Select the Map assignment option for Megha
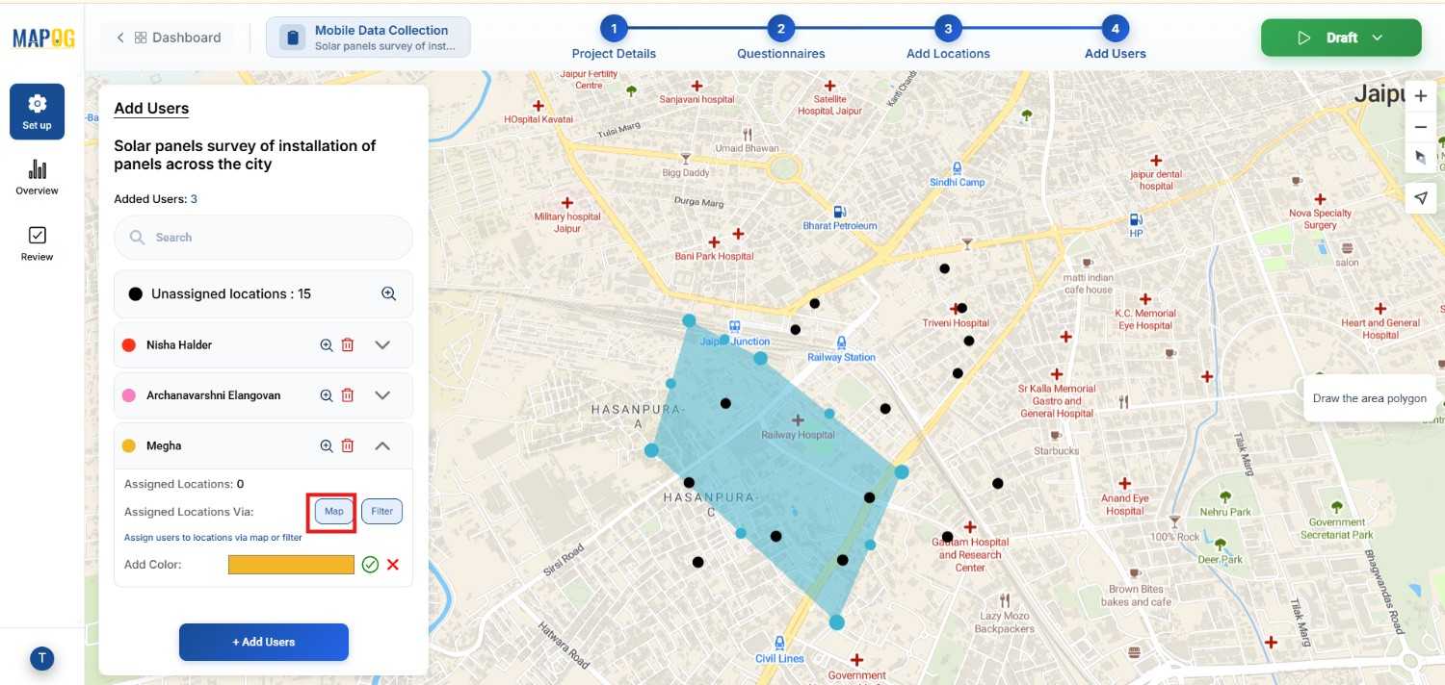1445x685 pixels. point(332,511)
